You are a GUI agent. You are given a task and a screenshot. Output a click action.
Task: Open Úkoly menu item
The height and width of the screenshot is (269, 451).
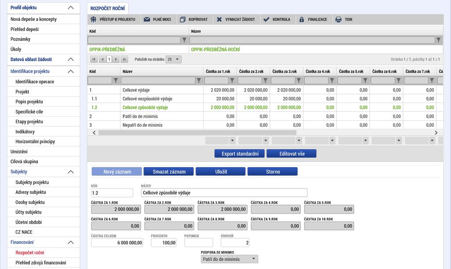(x=44, y=49)
